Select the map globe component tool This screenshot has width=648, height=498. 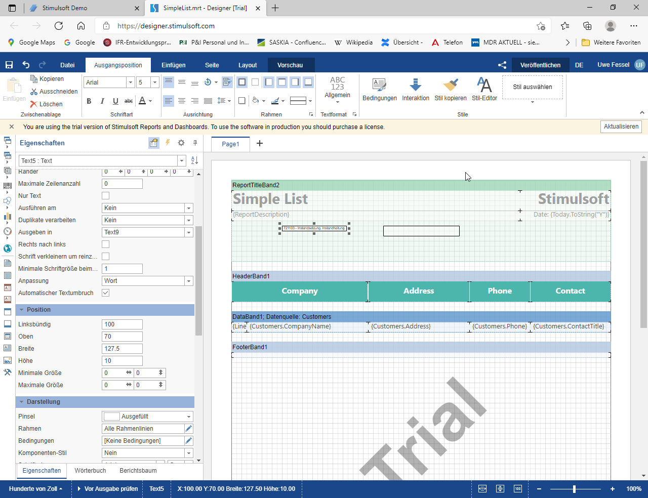8,248
